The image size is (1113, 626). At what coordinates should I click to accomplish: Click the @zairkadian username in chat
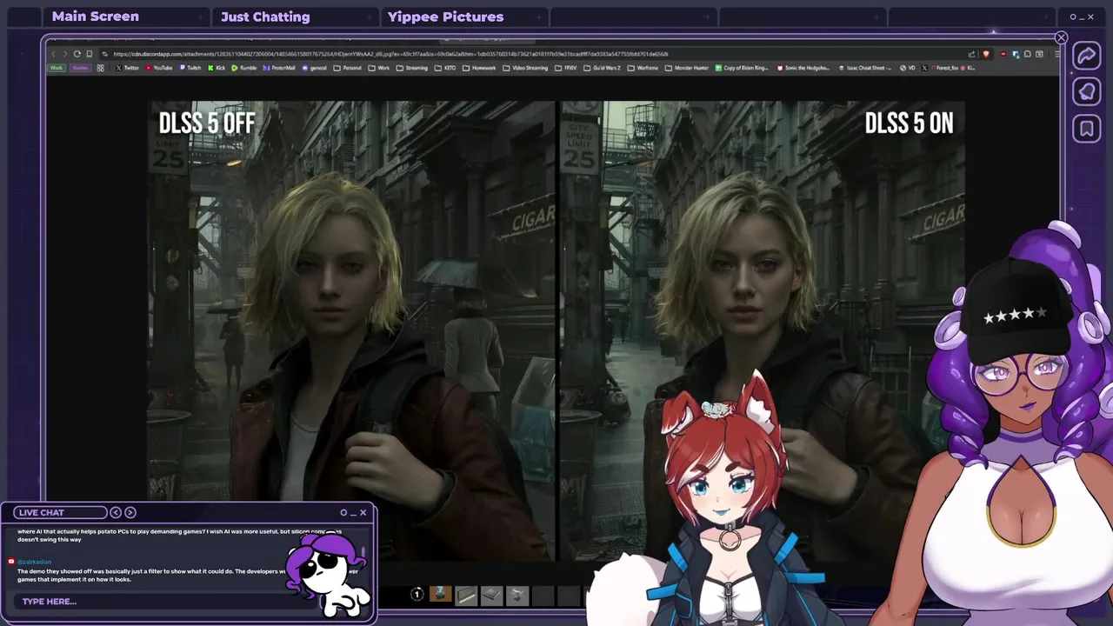point(35,563)
